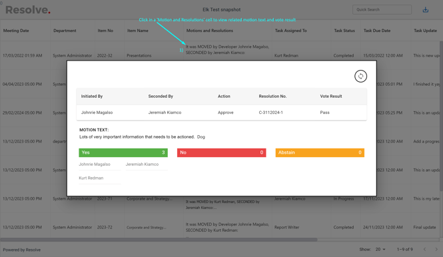443x257 pixels.
Task: Click Task Status column header
Action: pyautogui.click(x=344, y=31)
